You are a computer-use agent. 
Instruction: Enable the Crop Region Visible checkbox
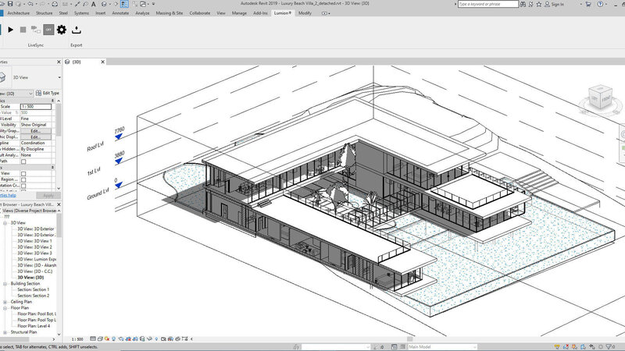pyautogui.click(x=23, y=180)
